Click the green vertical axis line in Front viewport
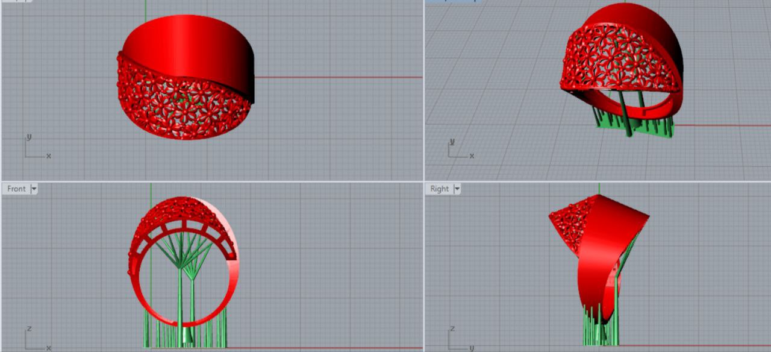Screen dimensions: 771x352 [151, 192]
